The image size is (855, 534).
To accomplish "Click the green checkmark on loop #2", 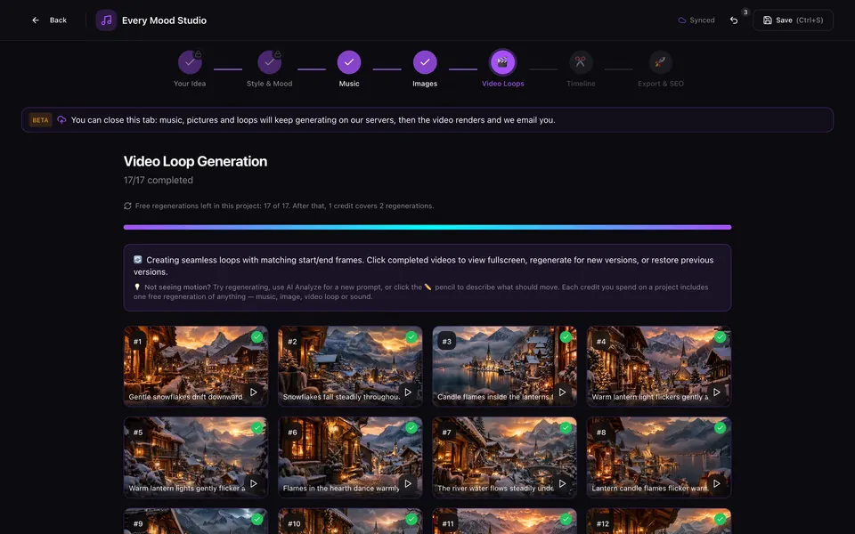I will click(411, 337).
